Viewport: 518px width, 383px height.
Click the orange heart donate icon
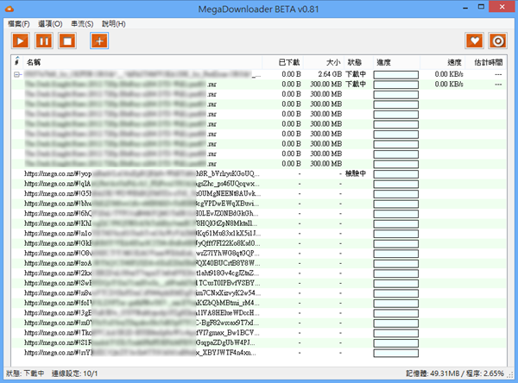tap(474, 41)
